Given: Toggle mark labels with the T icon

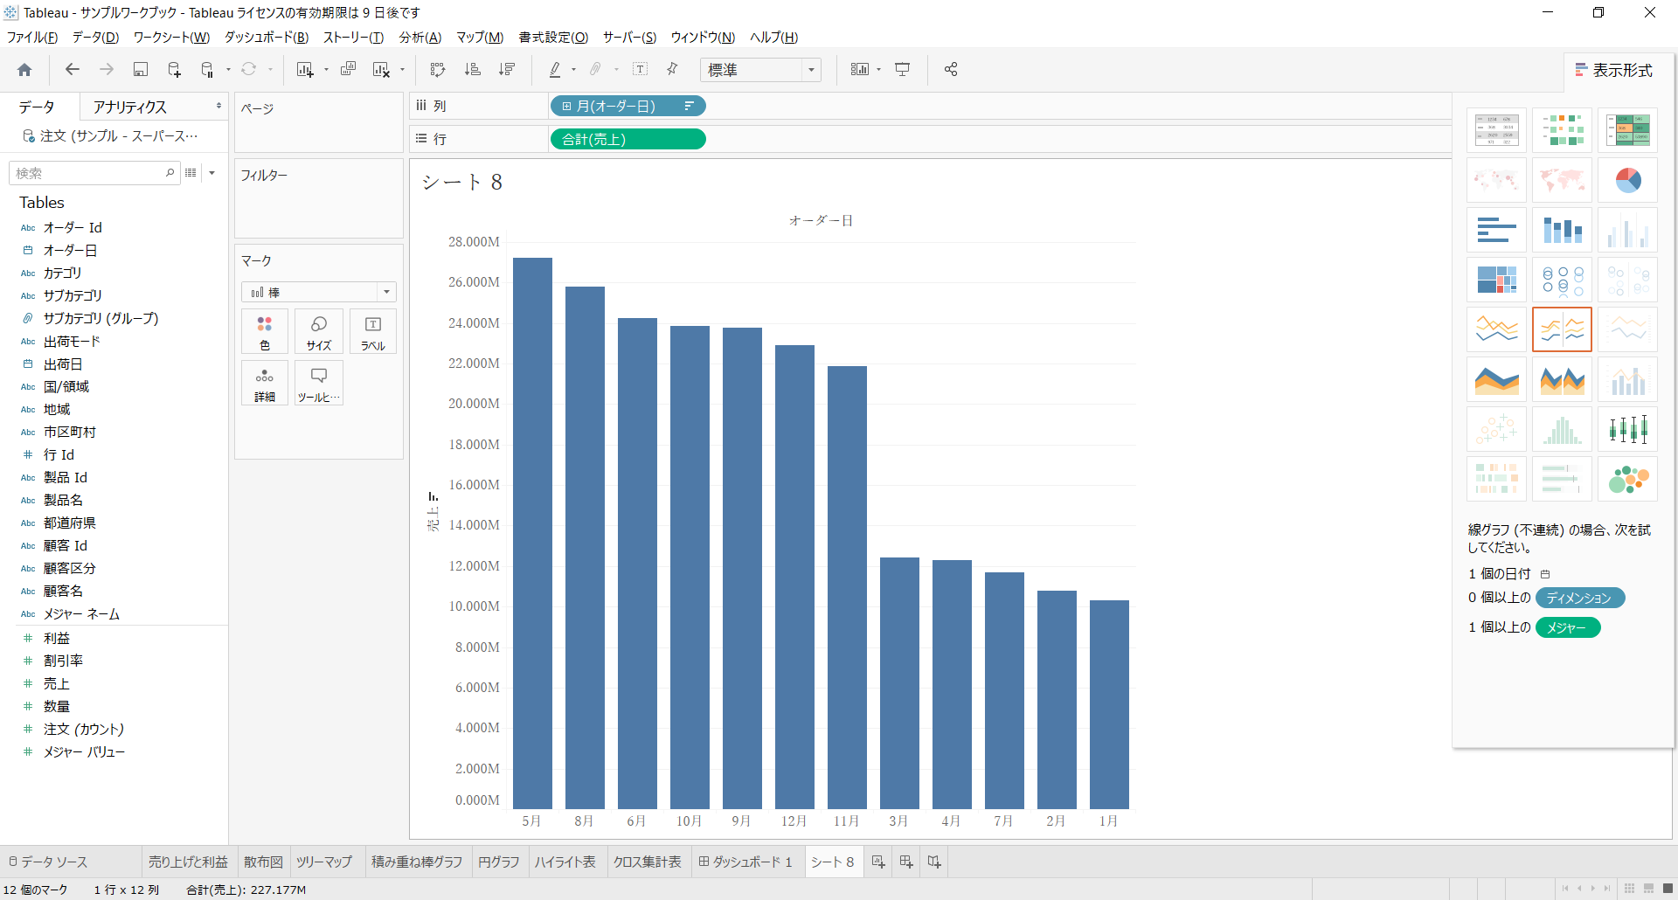Looking at the screenshot, I should (641, 70).
